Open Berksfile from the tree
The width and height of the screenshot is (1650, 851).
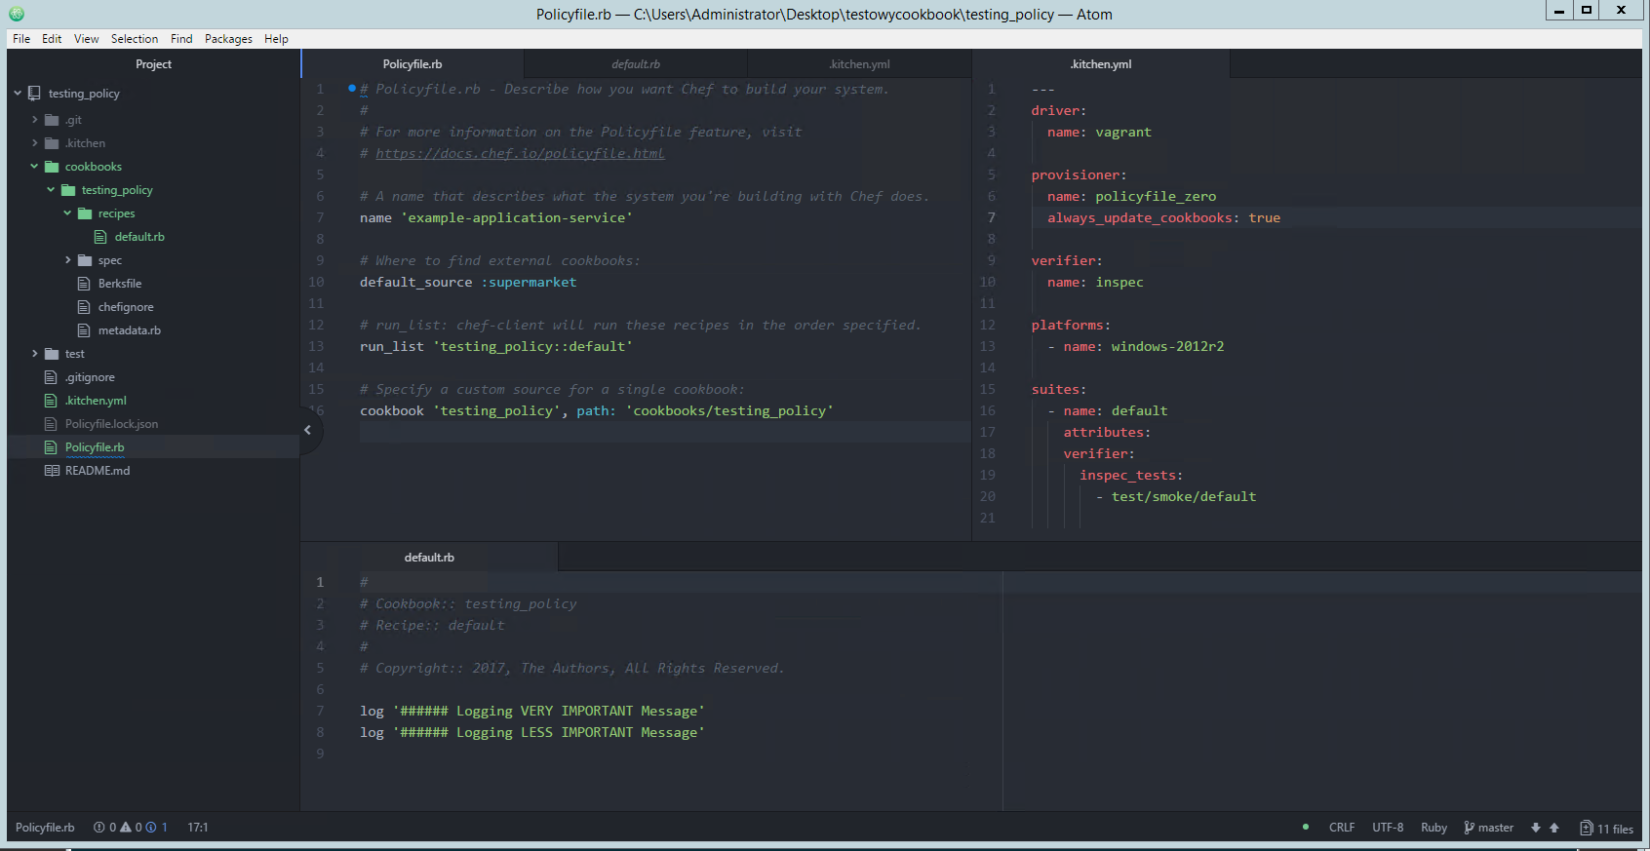(120, 284)
